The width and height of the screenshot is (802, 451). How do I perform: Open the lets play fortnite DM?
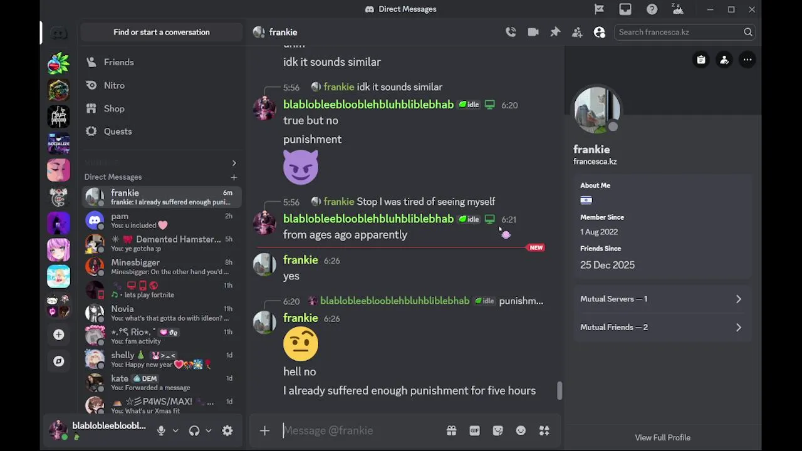click(162, 290)
